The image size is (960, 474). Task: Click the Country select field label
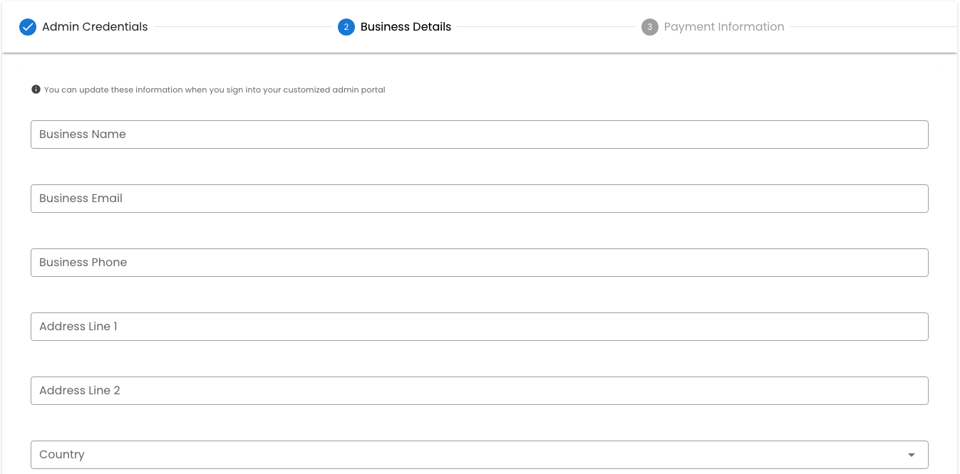tap(62, 455)
